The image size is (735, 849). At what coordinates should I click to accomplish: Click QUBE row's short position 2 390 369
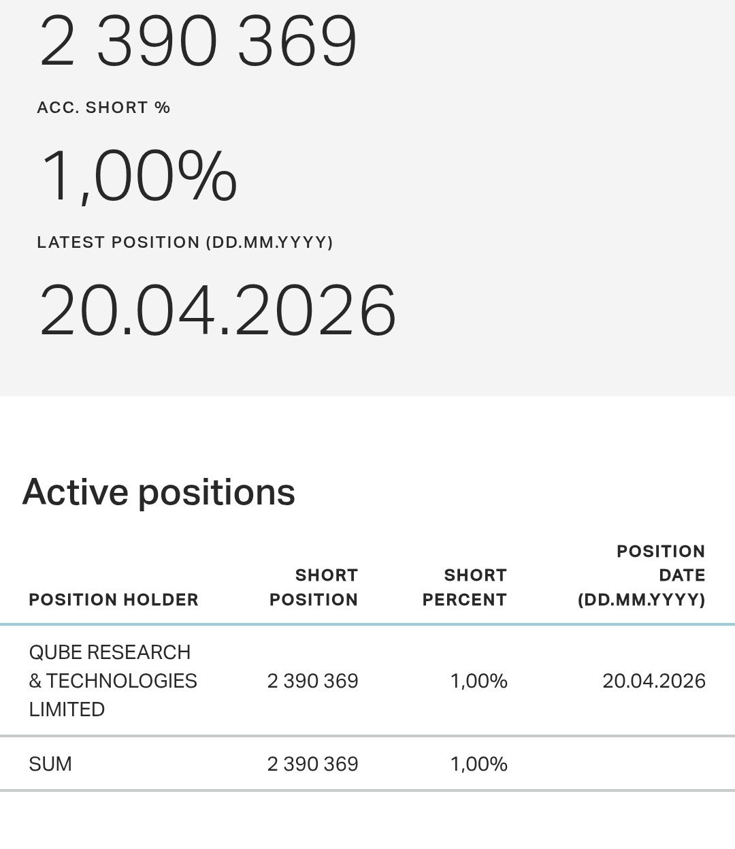[312, 681]
